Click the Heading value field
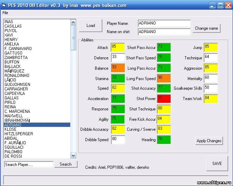This screenshot has height=186, width=233. pos(164,140)
